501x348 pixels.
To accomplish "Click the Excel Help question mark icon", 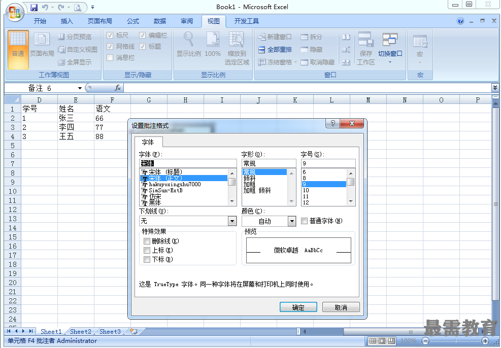I will 460,21.
